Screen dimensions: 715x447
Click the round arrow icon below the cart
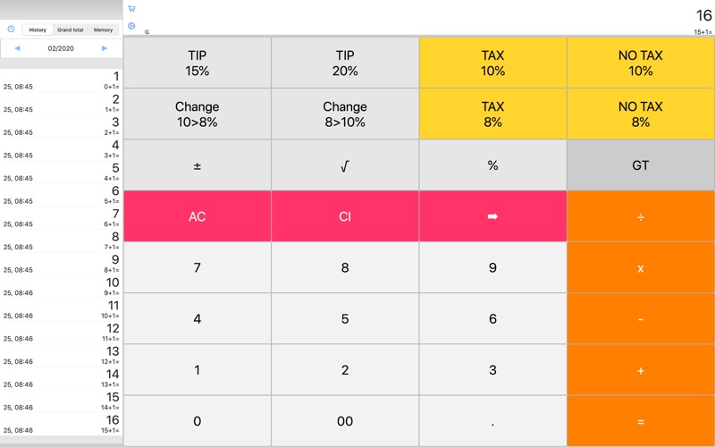[x=131, y=26]
